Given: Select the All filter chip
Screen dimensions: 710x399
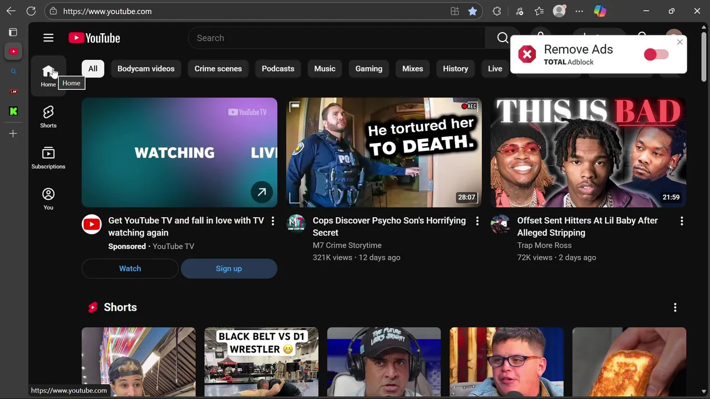Looking at the screenshot, I should pyautogui.click(x=93, y=69).
